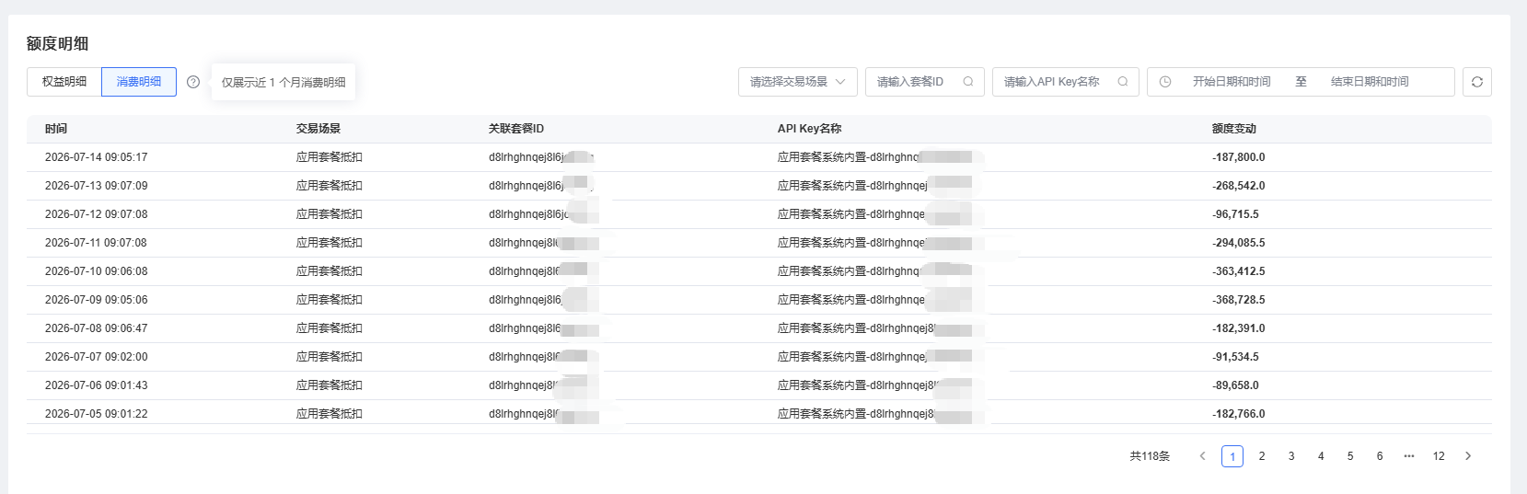This screenshot has width=1527, height=494.
Task: Go to page 4
Action: pos(1321,456)
